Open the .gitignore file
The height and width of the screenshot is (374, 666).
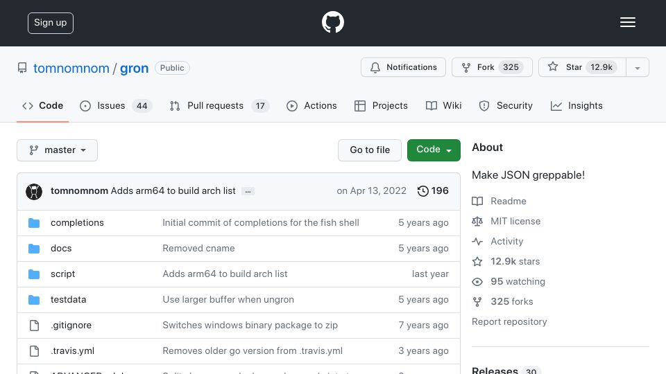pos(71,326)
